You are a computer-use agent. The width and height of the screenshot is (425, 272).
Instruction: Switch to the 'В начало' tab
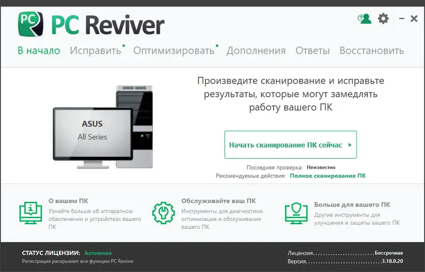39,50
